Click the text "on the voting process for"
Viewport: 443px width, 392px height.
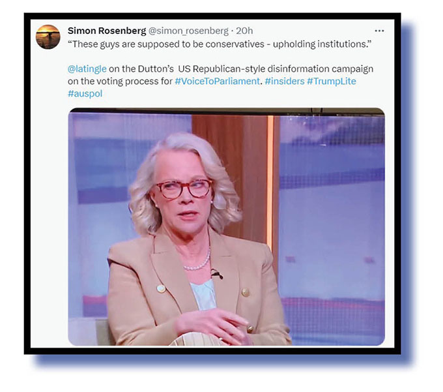[x=120, y=82]
